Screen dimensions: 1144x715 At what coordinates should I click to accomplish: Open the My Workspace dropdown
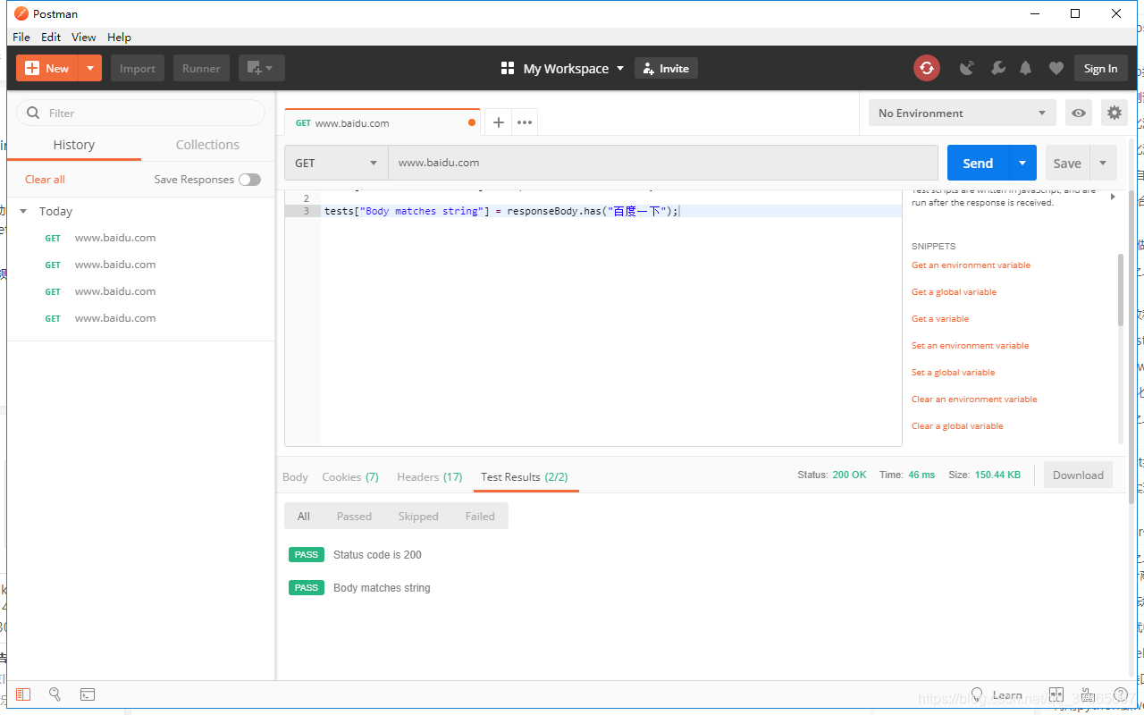574,68
